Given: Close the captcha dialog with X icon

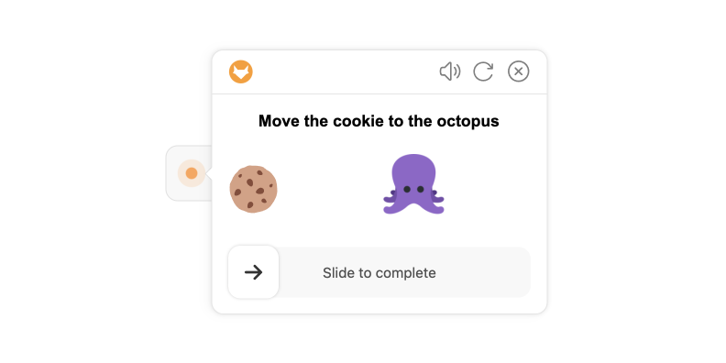Looking at the screenshot, I should (x=519, y=71).
